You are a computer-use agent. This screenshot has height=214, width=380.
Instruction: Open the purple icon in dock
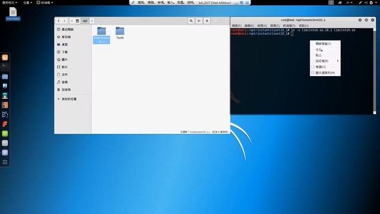click(x=5, y=153)
